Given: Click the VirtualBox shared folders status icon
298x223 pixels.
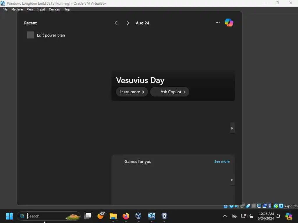Looking at the screenshot, I should point(253,206).
